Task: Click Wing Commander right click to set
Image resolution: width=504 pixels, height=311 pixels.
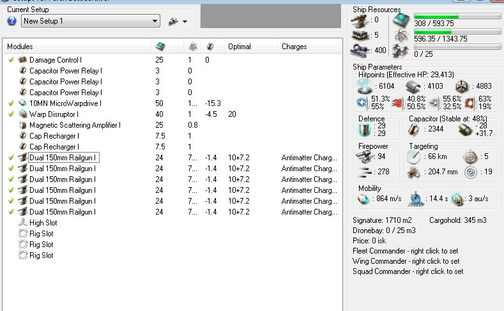Action: (x=406, y=261)
